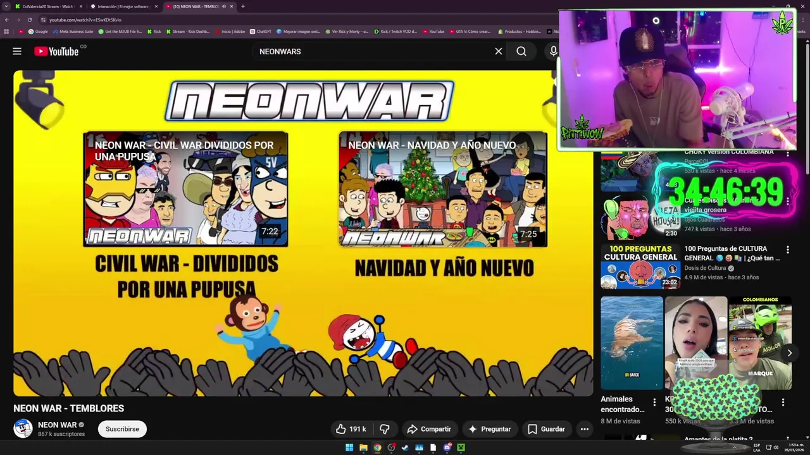Image resolution: width=810 pixels, height=455 pixels.
Task: Open the tab search dropdown arrow
Action: tap(6, 6)
